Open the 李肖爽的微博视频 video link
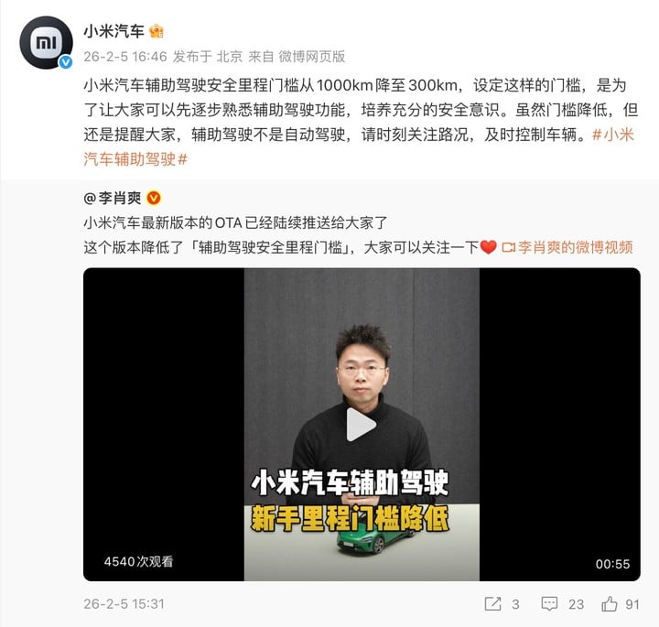 click(x=567, y=247)
